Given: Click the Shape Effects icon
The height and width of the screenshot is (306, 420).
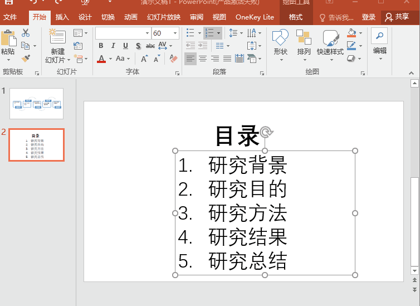Looking at the screenshot, I should point(351,58).
